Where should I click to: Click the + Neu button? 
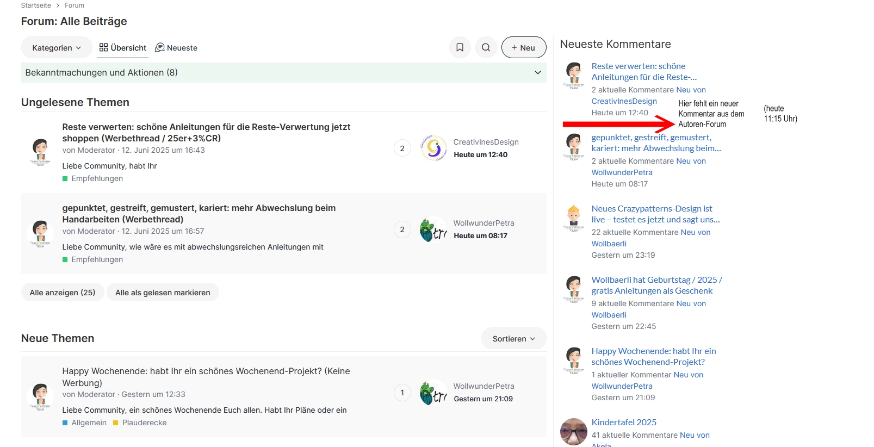point(523,48)
